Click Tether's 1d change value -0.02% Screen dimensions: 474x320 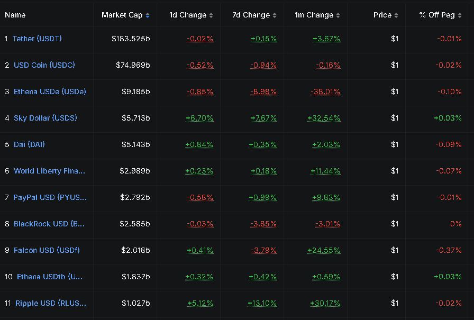(x=200, y=39)
